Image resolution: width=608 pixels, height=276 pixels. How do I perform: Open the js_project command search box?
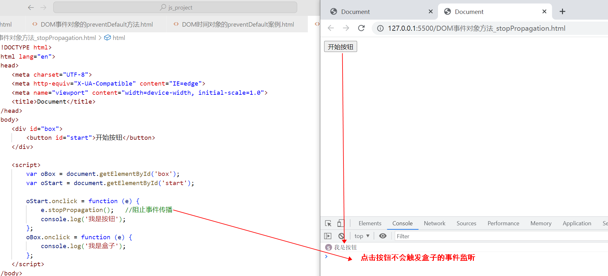(175, 7)
